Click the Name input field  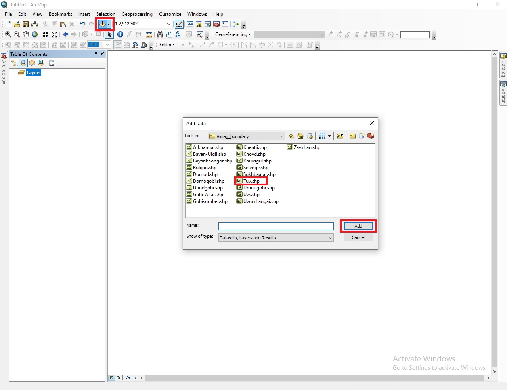coord(276,226)
